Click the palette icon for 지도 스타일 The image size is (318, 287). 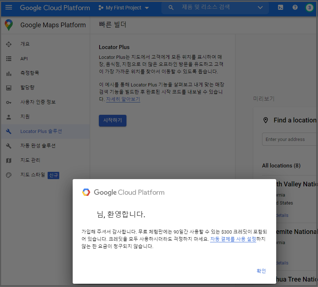(9, 175)
